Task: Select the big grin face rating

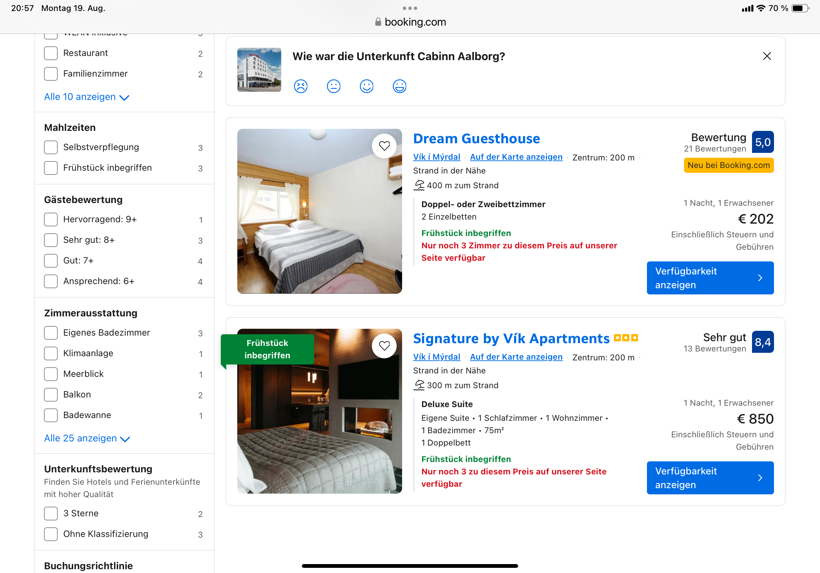Action: click(x=399, y=86)
